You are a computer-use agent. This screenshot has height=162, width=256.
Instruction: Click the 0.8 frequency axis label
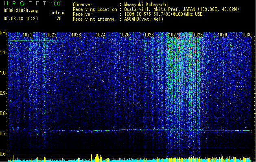click(x=4, y=113)
